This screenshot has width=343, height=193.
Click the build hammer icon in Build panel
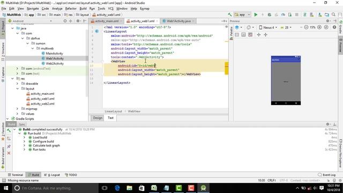[x=9, y=131]
